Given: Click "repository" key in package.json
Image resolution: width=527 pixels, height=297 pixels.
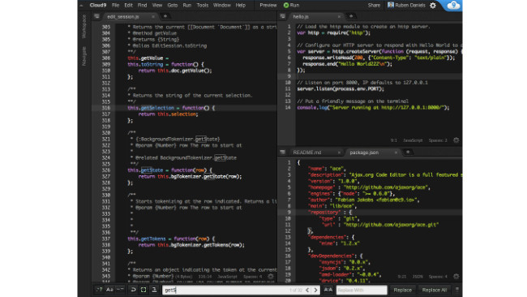Looking at the screenshot, I should pyautogui.click(x=324, y=213).
